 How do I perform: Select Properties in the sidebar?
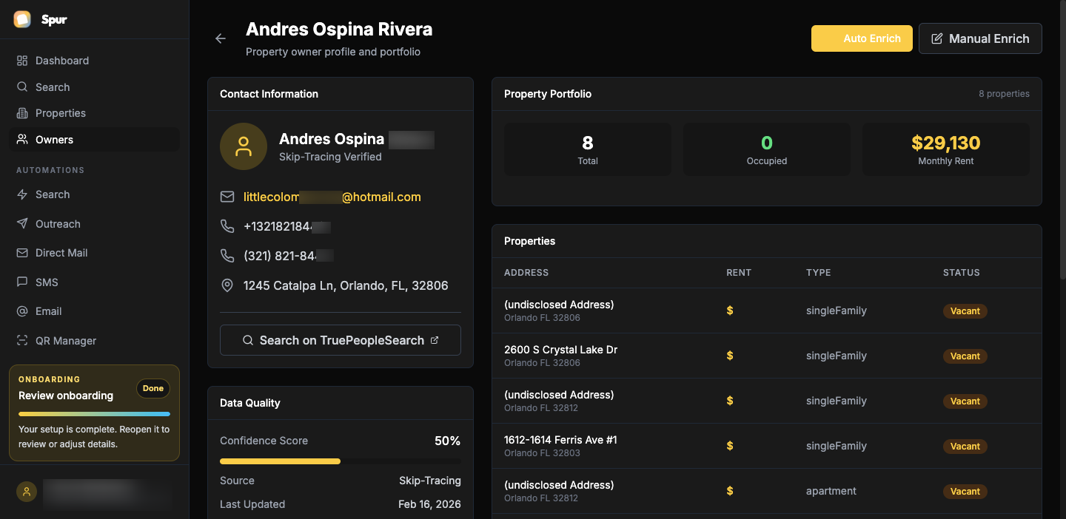[x=94, y=113]
